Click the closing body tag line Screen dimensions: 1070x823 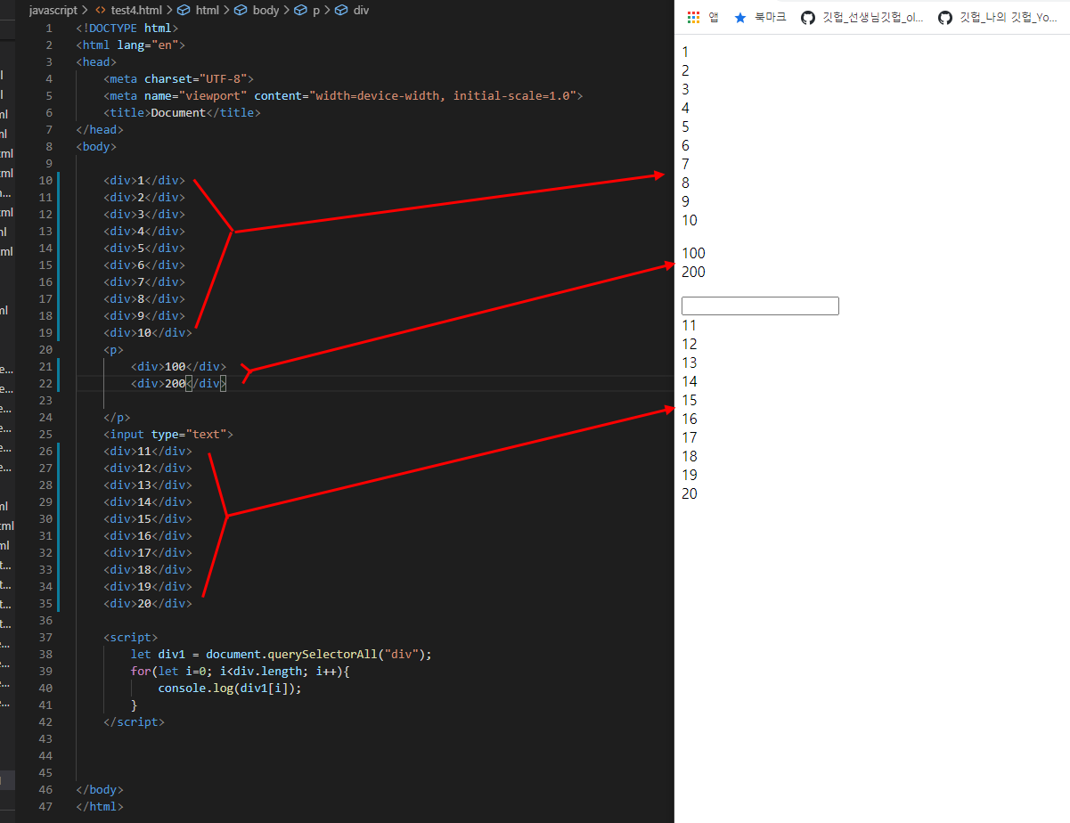(100, 789)
